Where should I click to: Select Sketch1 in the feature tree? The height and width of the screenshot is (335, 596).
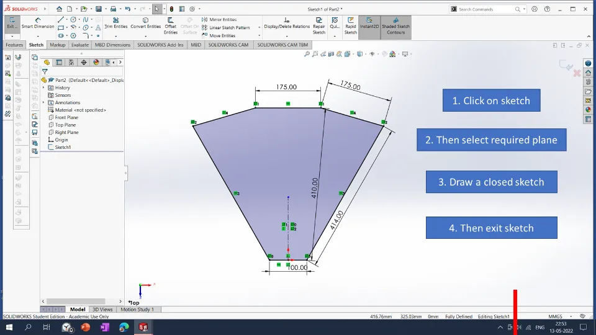60,147
